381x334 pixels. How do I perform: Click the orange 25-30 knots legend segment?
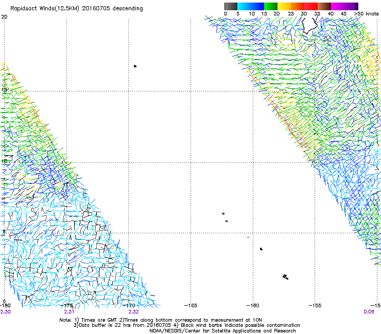298,6
